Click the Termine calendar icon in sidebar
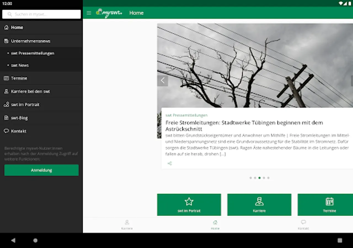This screenshot has height=248, width=353. tap(6, 78)
